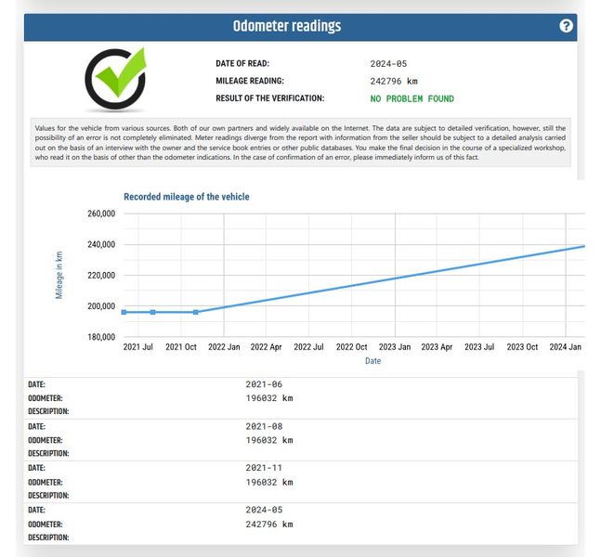Click the 200,000 y-axis tick label
The height and width of the screenshot is (557, 601).
(x=101, y=306)
